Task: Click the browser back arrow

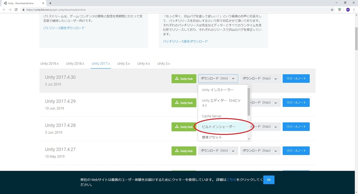Action: [4, 10]
